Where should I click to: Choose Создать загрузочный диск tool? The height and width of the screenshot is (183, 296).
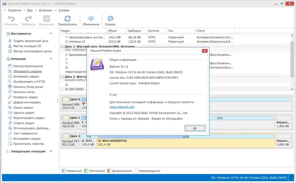[31, 41]
